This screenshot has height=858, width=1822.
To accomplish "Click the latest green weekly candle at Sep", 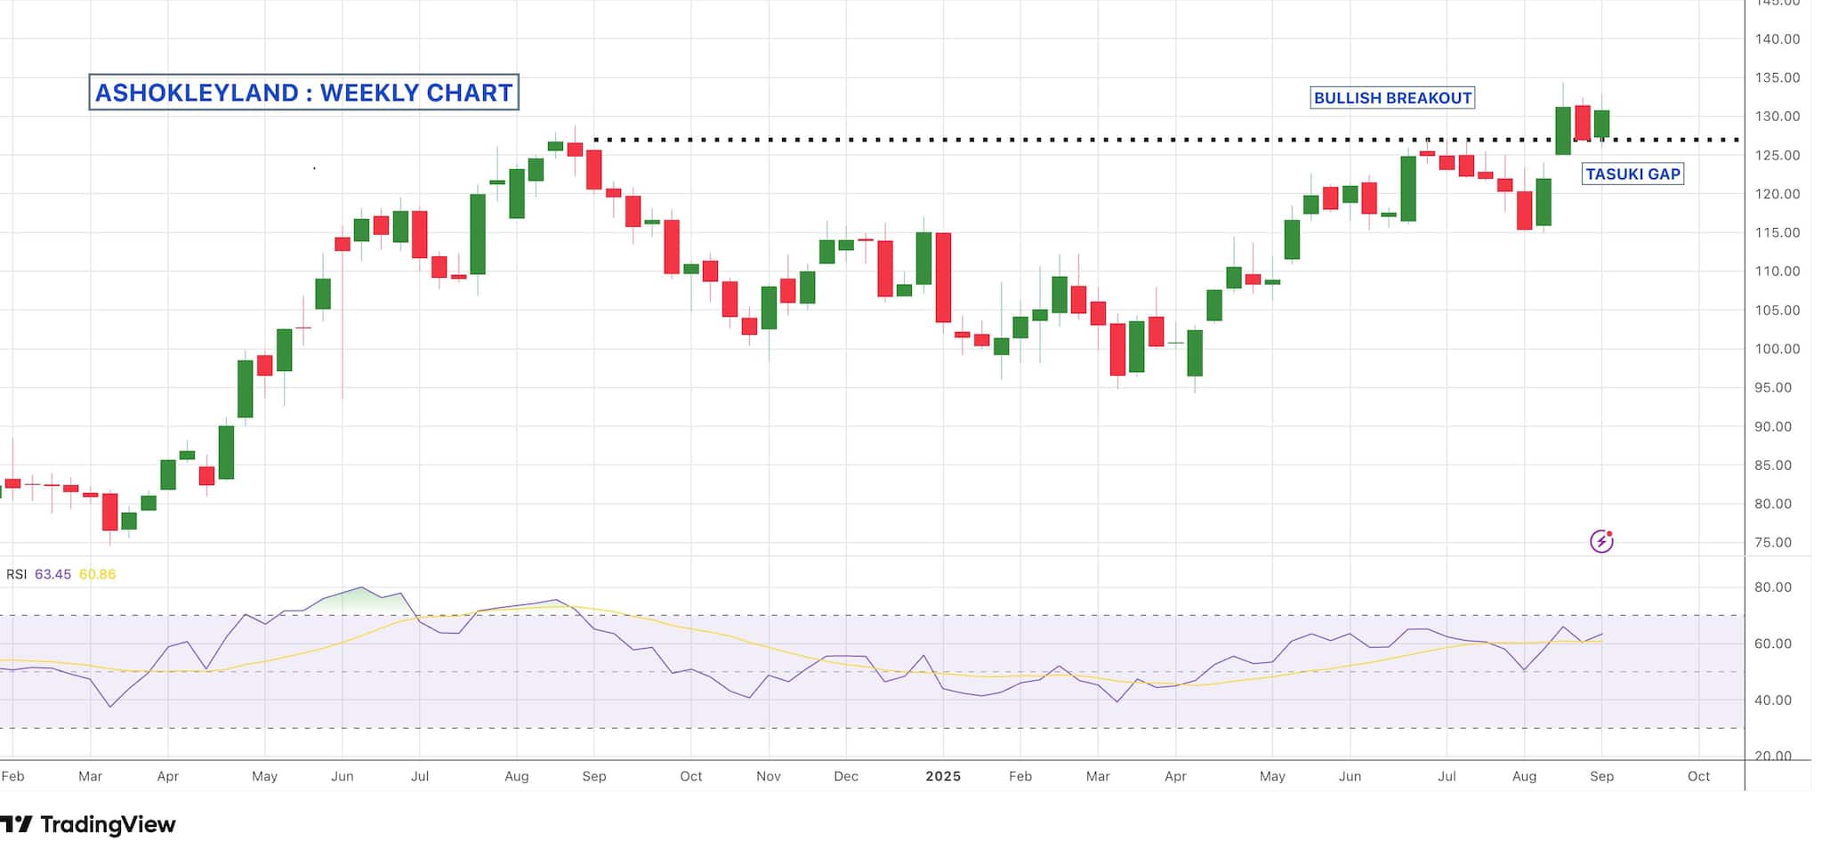I will click(1601, 124).
